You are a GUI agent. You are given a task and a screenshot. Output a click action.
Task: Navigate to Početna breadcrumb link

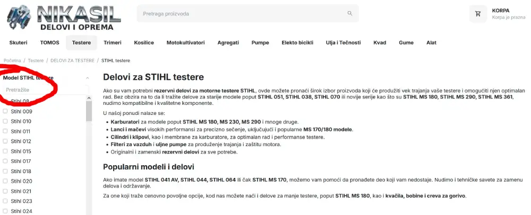pos(12,60)
